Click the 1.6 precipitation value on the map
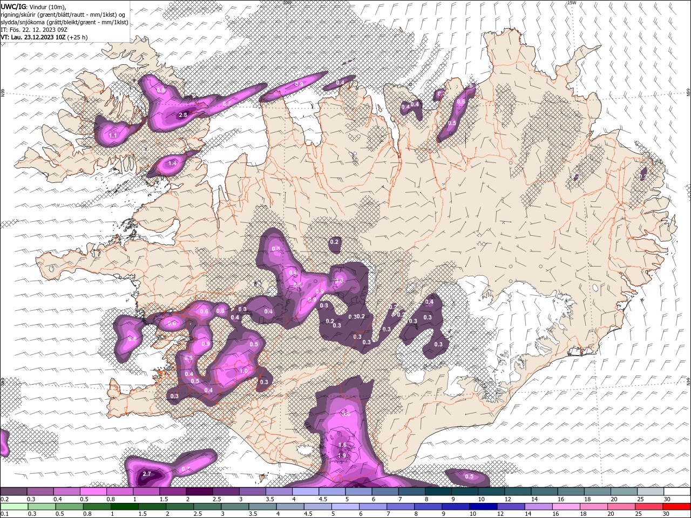The width and height of the screenshot is (691, 518). pyautogui.click(x=342, y=445)
